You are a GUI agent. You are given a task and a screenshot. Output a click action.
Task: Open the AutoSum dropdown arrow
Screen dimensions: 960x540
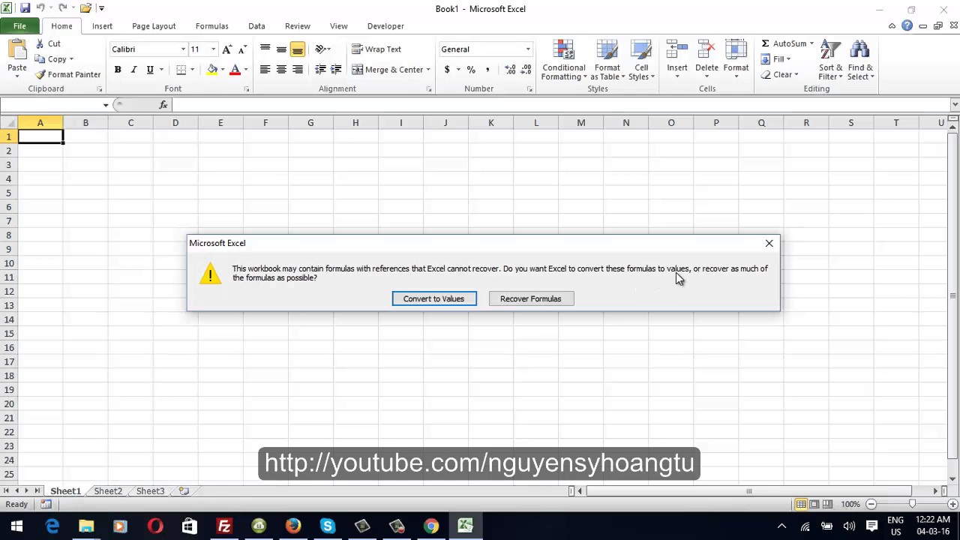[811, 43]
